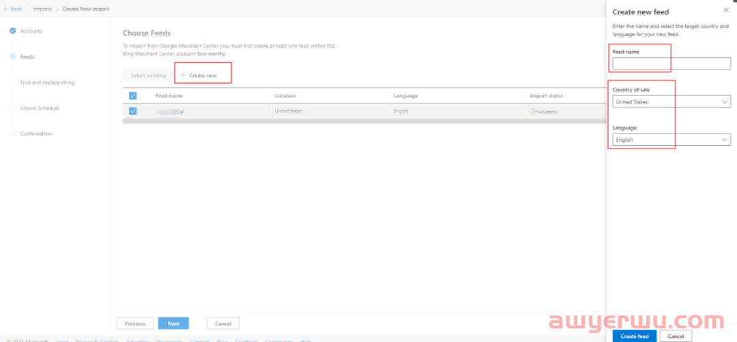The width and height of the screenshot is (737, 342).
Task: Click the Create feed button
Action: coord(635,336)
